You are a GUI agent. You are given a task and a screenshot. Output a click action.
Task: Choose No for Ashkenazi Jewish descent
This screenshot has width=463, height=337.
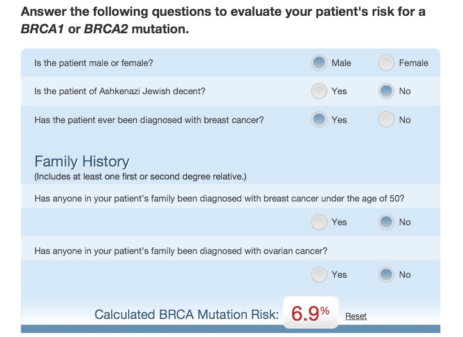tap(386, 91)
